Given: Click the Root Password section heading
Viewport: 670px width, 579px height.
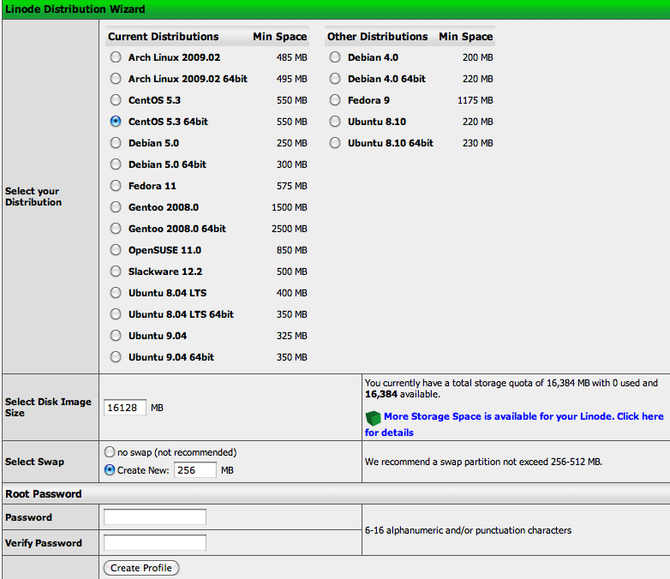Looking at the screenshot, I should coord(43,494).
